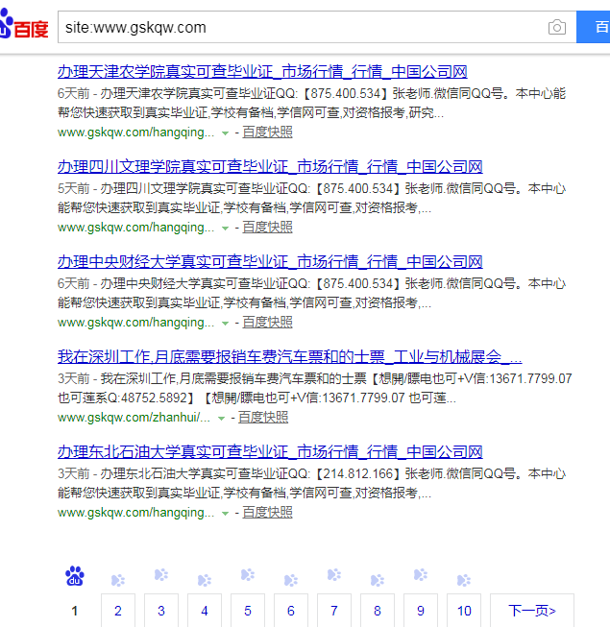Go to results page 8
Viewport: 610px width, 627px height.
coord(378,611)
